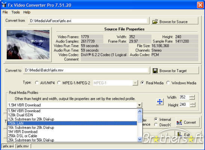
Task: Pick 1.5M VBR Download from the list
Action: 72,111
